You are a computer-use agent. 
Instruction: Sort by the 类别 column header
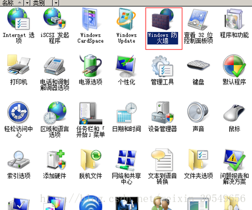42,3
